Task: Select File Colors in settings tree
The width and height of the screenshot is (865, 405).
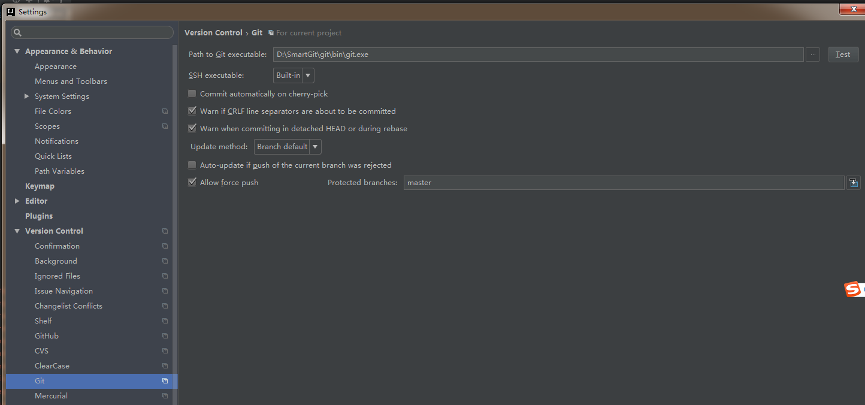Action: coord(53,111)
